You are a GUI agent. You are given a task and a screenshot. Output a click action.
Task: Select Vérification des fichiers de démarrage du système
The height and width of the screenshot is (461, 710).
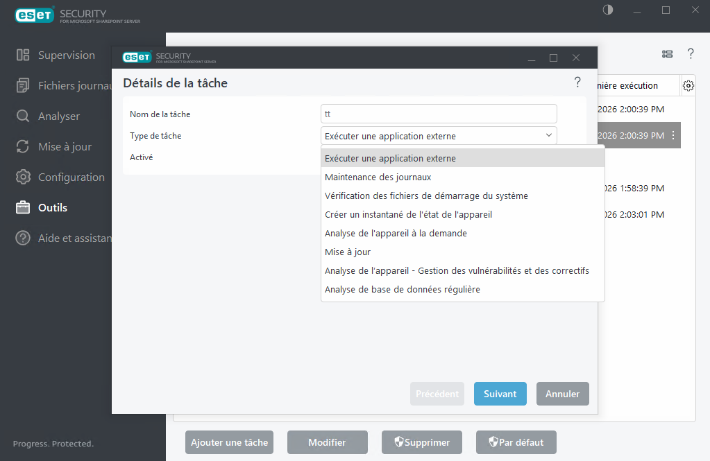tap(462, 196)
